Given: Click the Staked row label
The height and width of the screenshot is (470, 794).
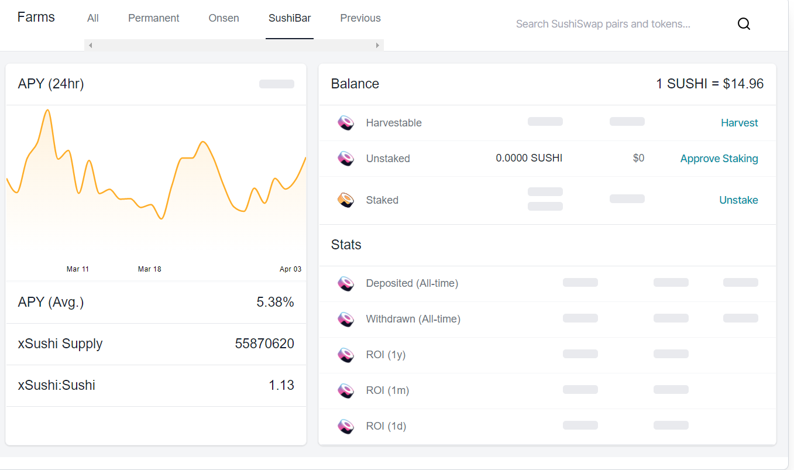Looking at the screenshot, I should pyautogui.click(x=382, y=200).
